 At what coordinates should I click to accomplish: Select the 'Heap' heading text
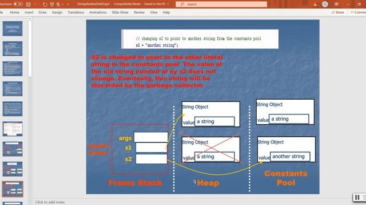(x=208, y=183)
